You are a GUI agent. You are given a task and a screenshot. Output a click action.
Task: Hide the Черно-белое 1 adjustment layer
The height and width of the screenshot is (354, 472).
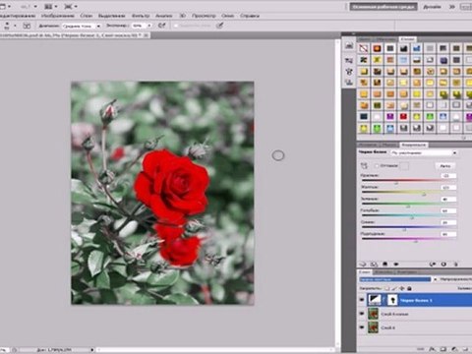pos(362,300)
